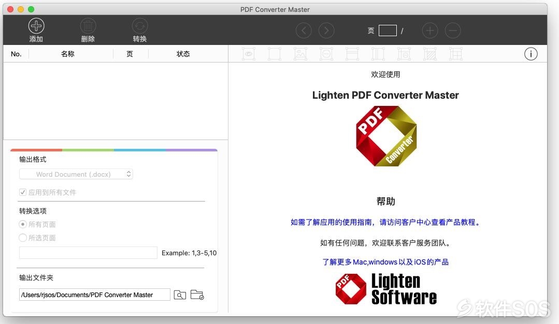Screen dimensions: 559x324
Task: Open the info (i) button
Action: click(x=531, y=54)
